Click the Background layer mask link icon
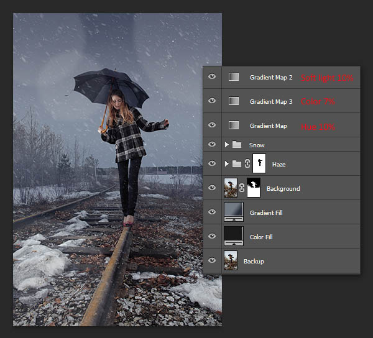The height and width of the screenshot is (338, 373). coord(242,188)
